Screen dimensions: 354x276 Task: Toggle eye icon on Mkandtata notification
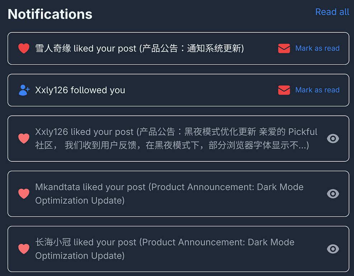(333, 194)
